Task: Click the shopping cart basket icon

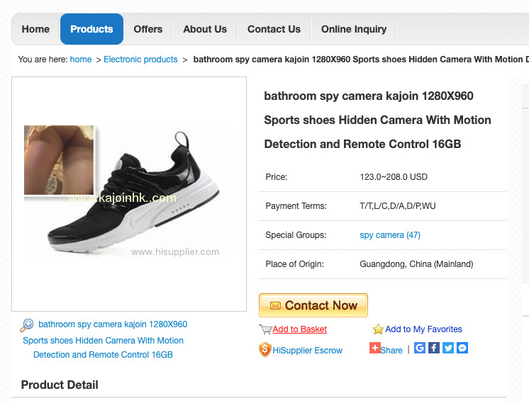Action: (265, 329)
